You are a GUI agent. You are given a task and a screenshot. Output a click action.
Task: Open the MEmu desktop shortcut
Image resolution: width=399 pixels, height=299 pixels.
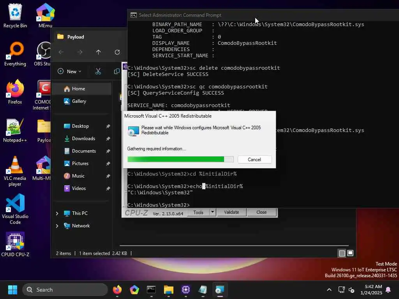coord(45,15)
